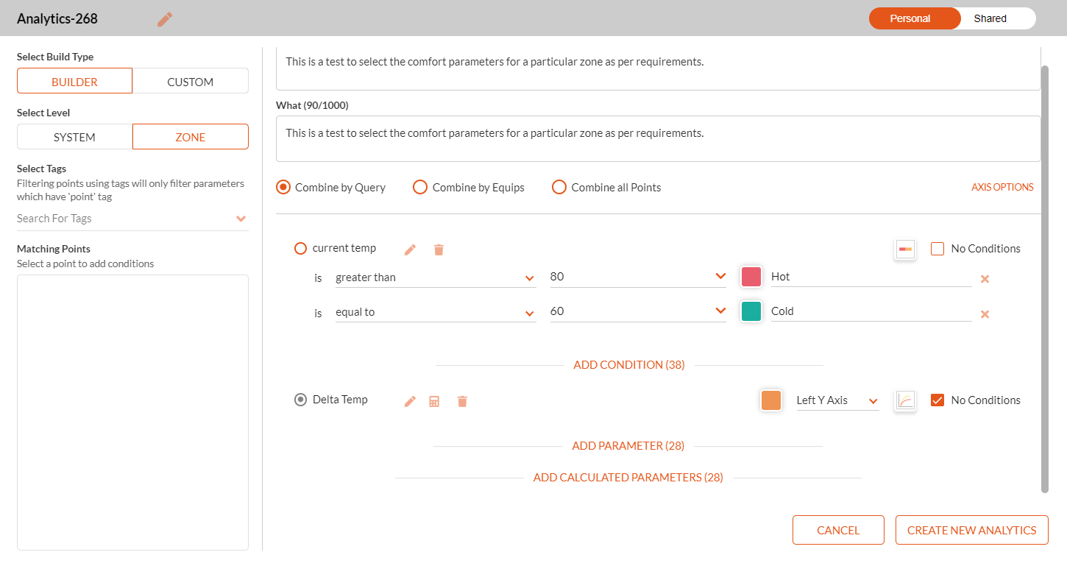Open line chart type icon for Delta Temp
This screenshot has height=566, width=1067.
[905, 400]
